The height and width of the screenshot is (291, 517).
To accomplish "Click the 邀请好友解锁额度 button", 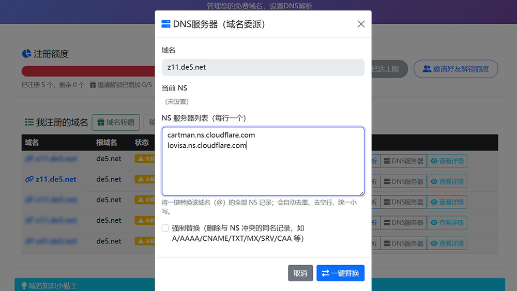I will pyautogui.click(x=455, y=69).
